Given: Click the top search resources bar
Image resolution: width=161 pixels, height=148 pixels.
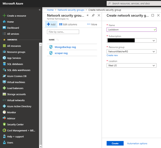Looking at the screenshot, I should coord(134,4).
